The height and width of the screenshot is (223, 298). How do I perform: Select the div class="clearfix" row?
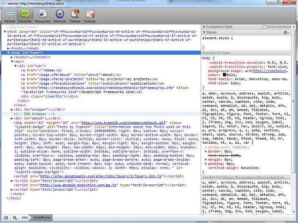[x=49, y=96]
